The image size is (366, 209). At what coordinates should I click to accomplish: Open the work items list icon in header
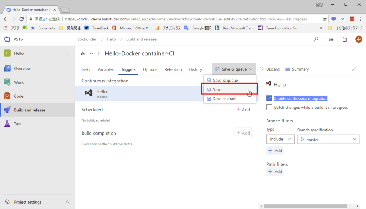point(331,39)
